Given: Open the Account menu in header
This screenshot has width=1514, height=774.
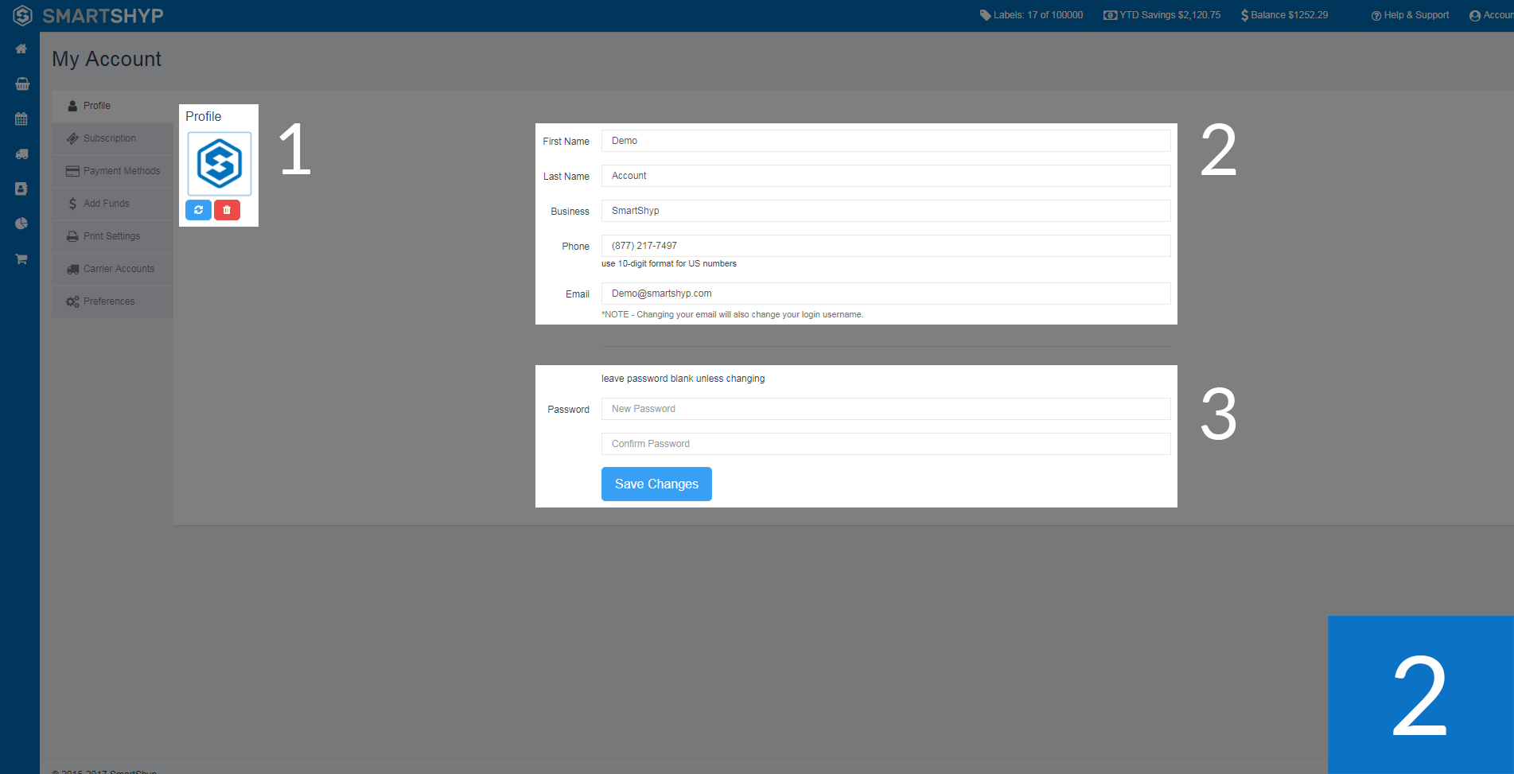Looking at the screenshot, I should (x=1492, y=15).
